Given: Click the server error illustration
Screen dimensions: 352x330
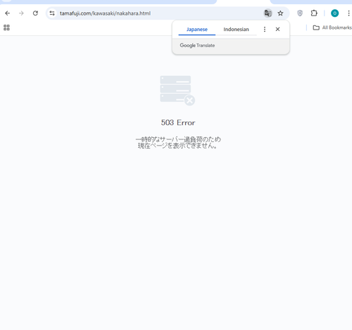Looking at the screenshot, I should (x=177, y=91).
